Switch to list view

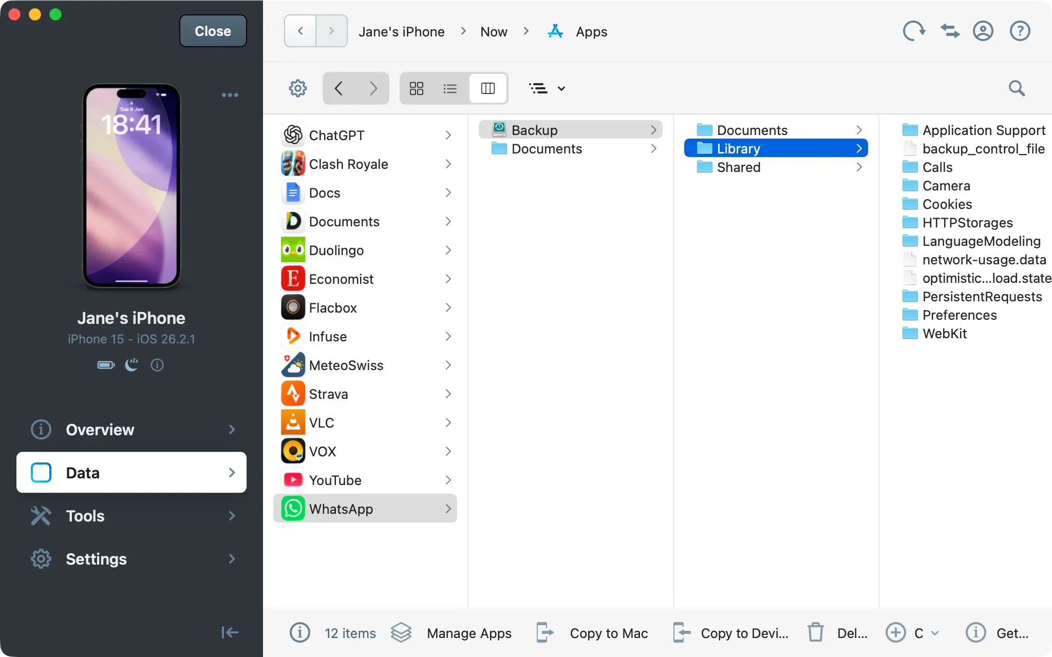tap(450, 88)
